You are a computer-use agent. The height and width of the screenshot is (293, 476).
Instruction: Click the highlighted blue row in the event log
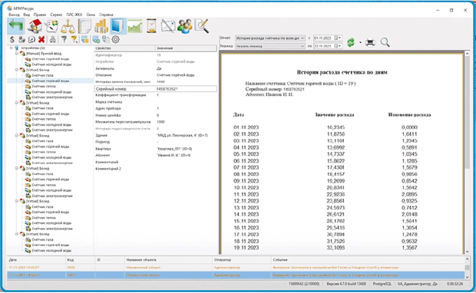tap(236, 275)
